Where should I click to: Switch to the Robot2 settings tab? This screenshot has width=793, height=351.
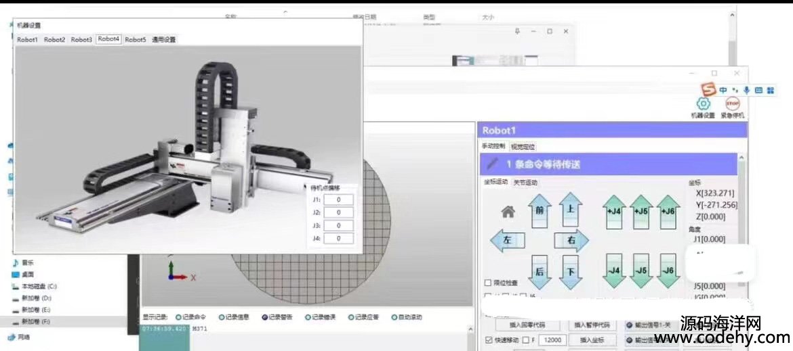coord(55,40)
